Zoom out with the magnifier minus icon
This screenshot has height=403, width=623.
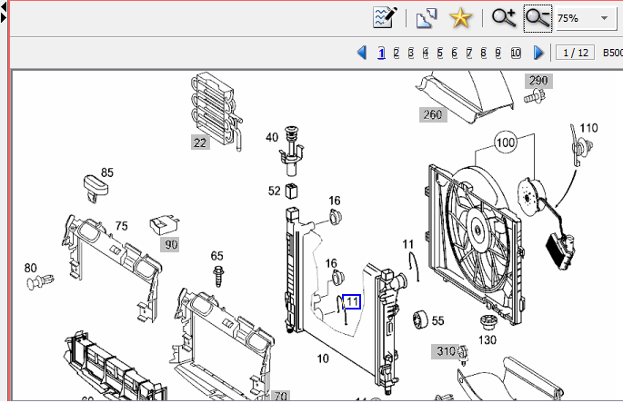pos(537,17)
